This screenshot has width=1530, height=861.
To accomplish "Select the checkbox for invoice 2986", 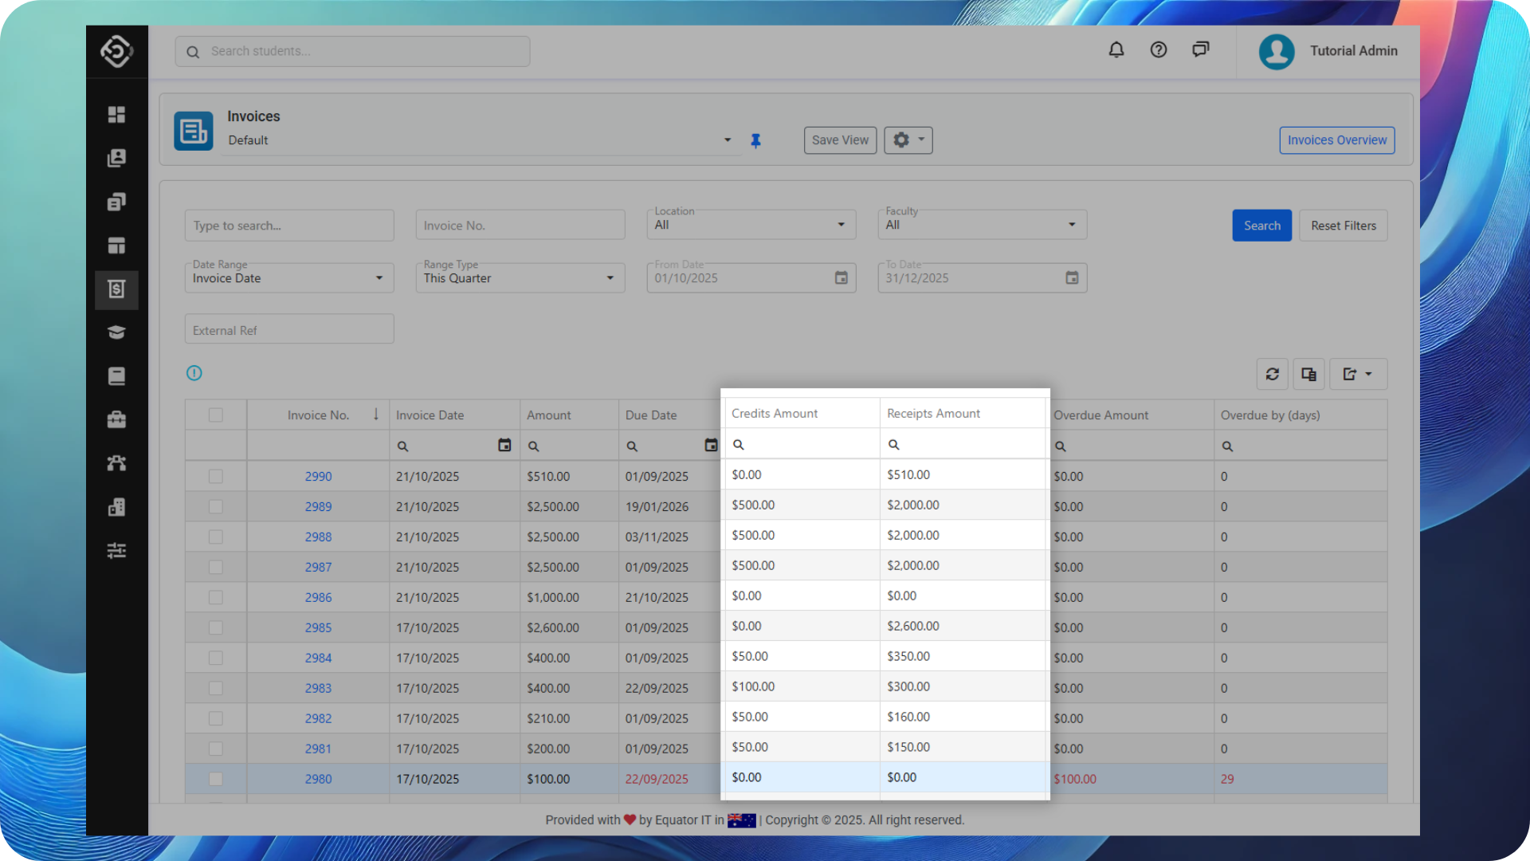I will coord(216,598).
